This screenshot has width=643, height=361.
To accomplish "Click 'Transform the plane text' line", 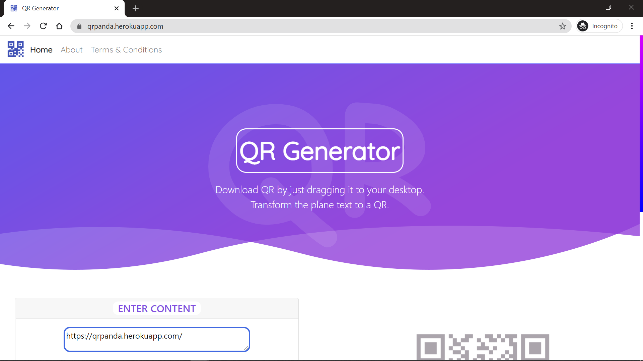I will (320, 205).
